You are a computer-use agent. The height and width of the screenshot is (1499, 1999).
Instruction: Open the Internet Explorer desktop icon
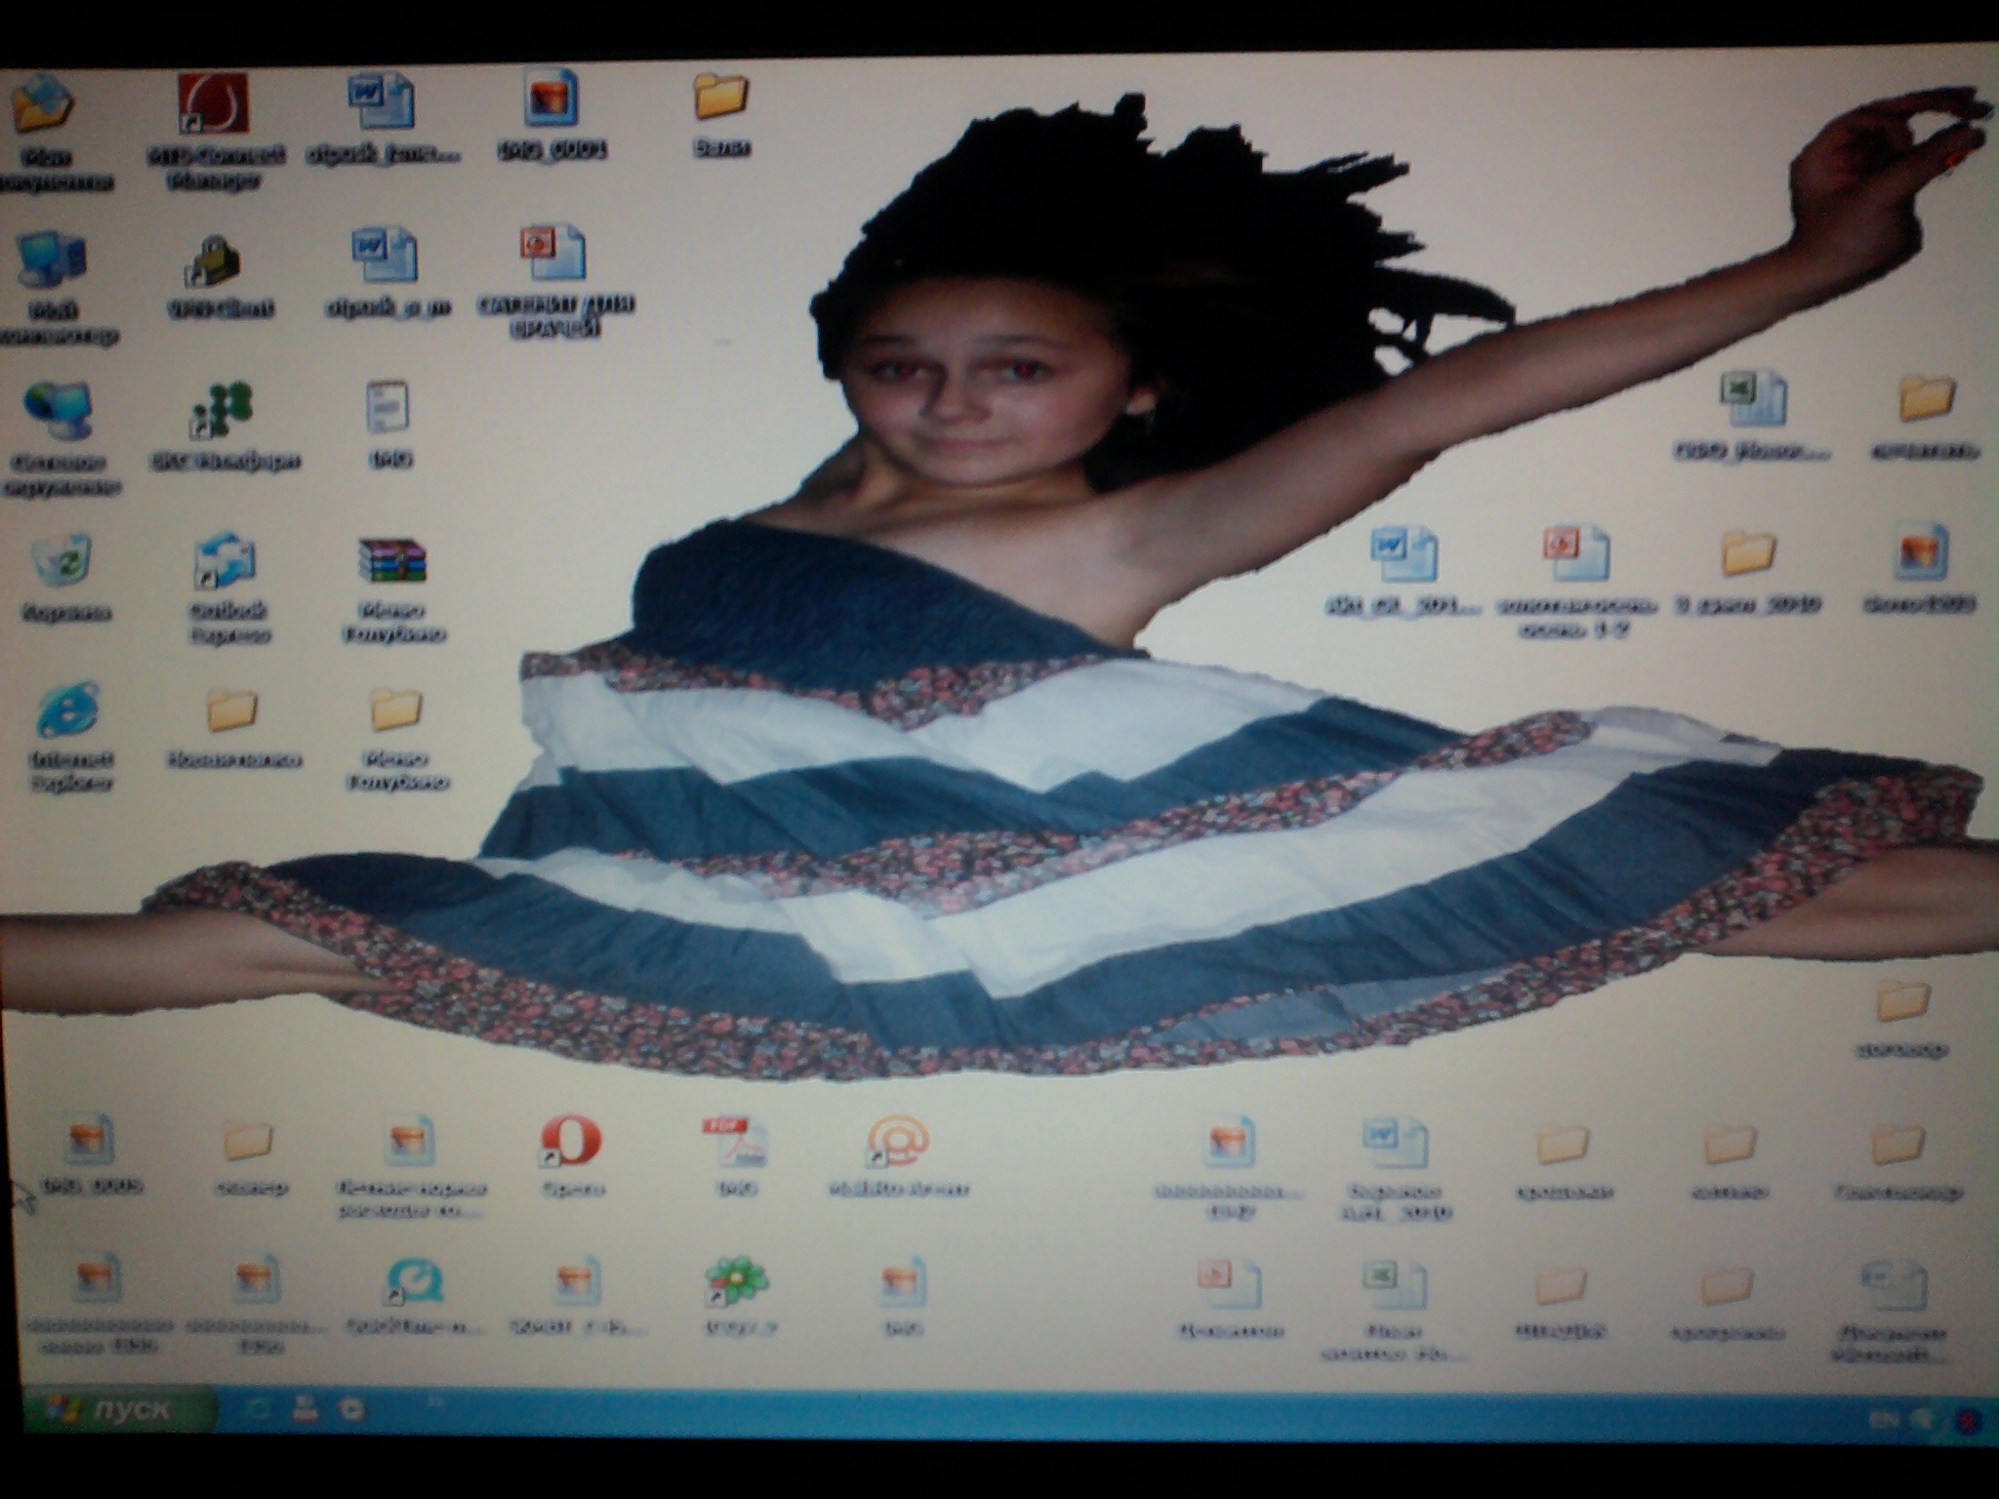coord(68,710)
